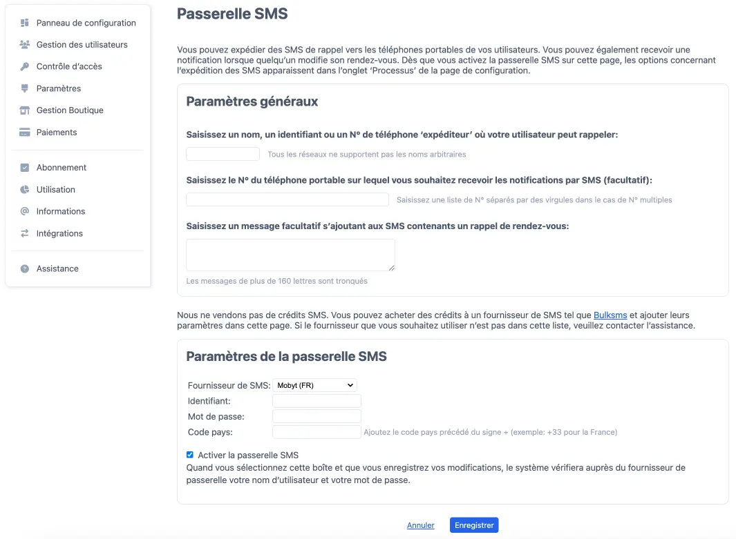
Task: Click the Panneau de configuration dashboard icon
Action: click(25, 23)
